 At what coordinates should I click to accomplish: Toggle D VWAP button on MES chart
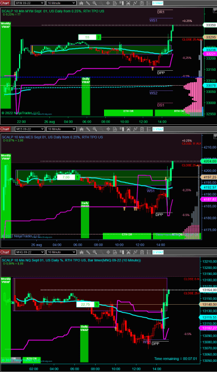[x=158, y=129]
